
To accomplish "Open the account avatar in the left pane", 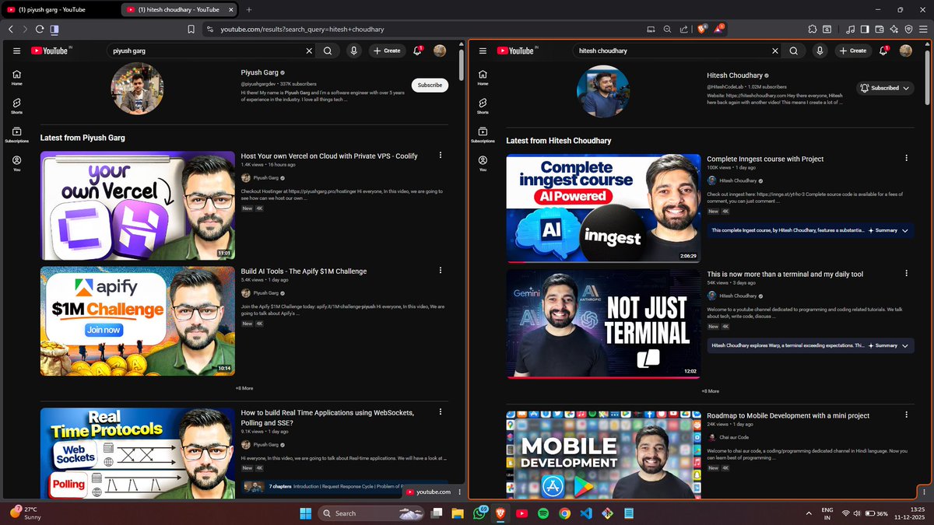I will tap(440, 51).
